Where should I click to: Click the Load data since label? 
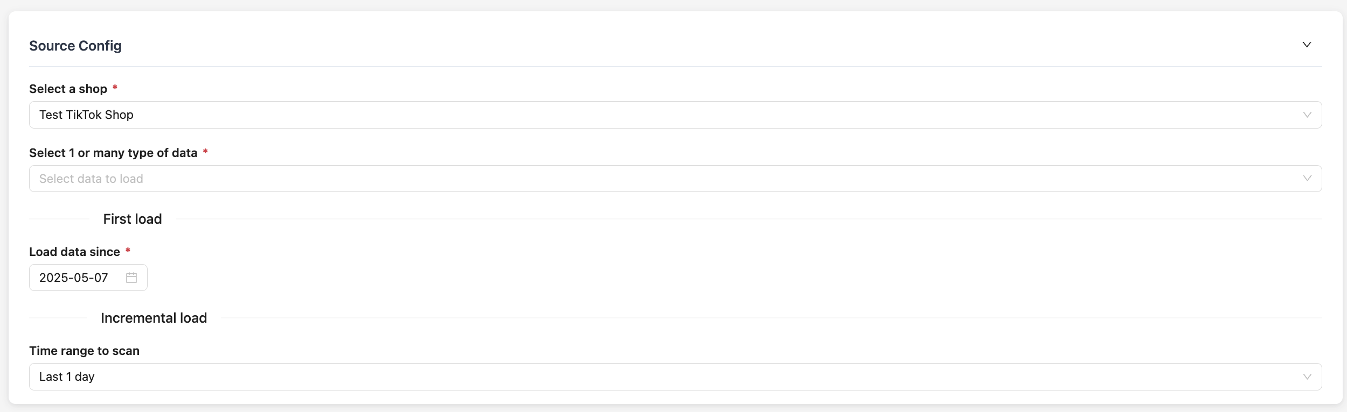pyautogui.click(x=74, y=252)
